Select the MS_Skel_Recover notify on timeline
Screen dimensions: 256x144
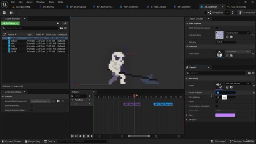[x=163, y=104]
